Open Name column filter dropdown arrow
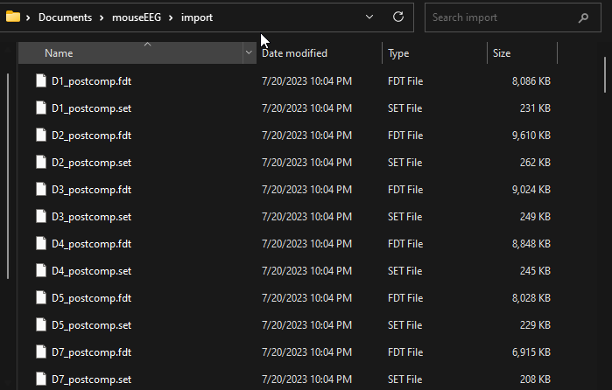Viewport: 612px width, 390px height. pyautogui.click(x=249, y=53)
